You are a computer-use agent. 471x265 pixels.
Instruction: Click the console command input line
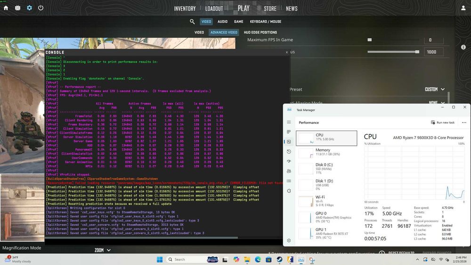[164, 242]
